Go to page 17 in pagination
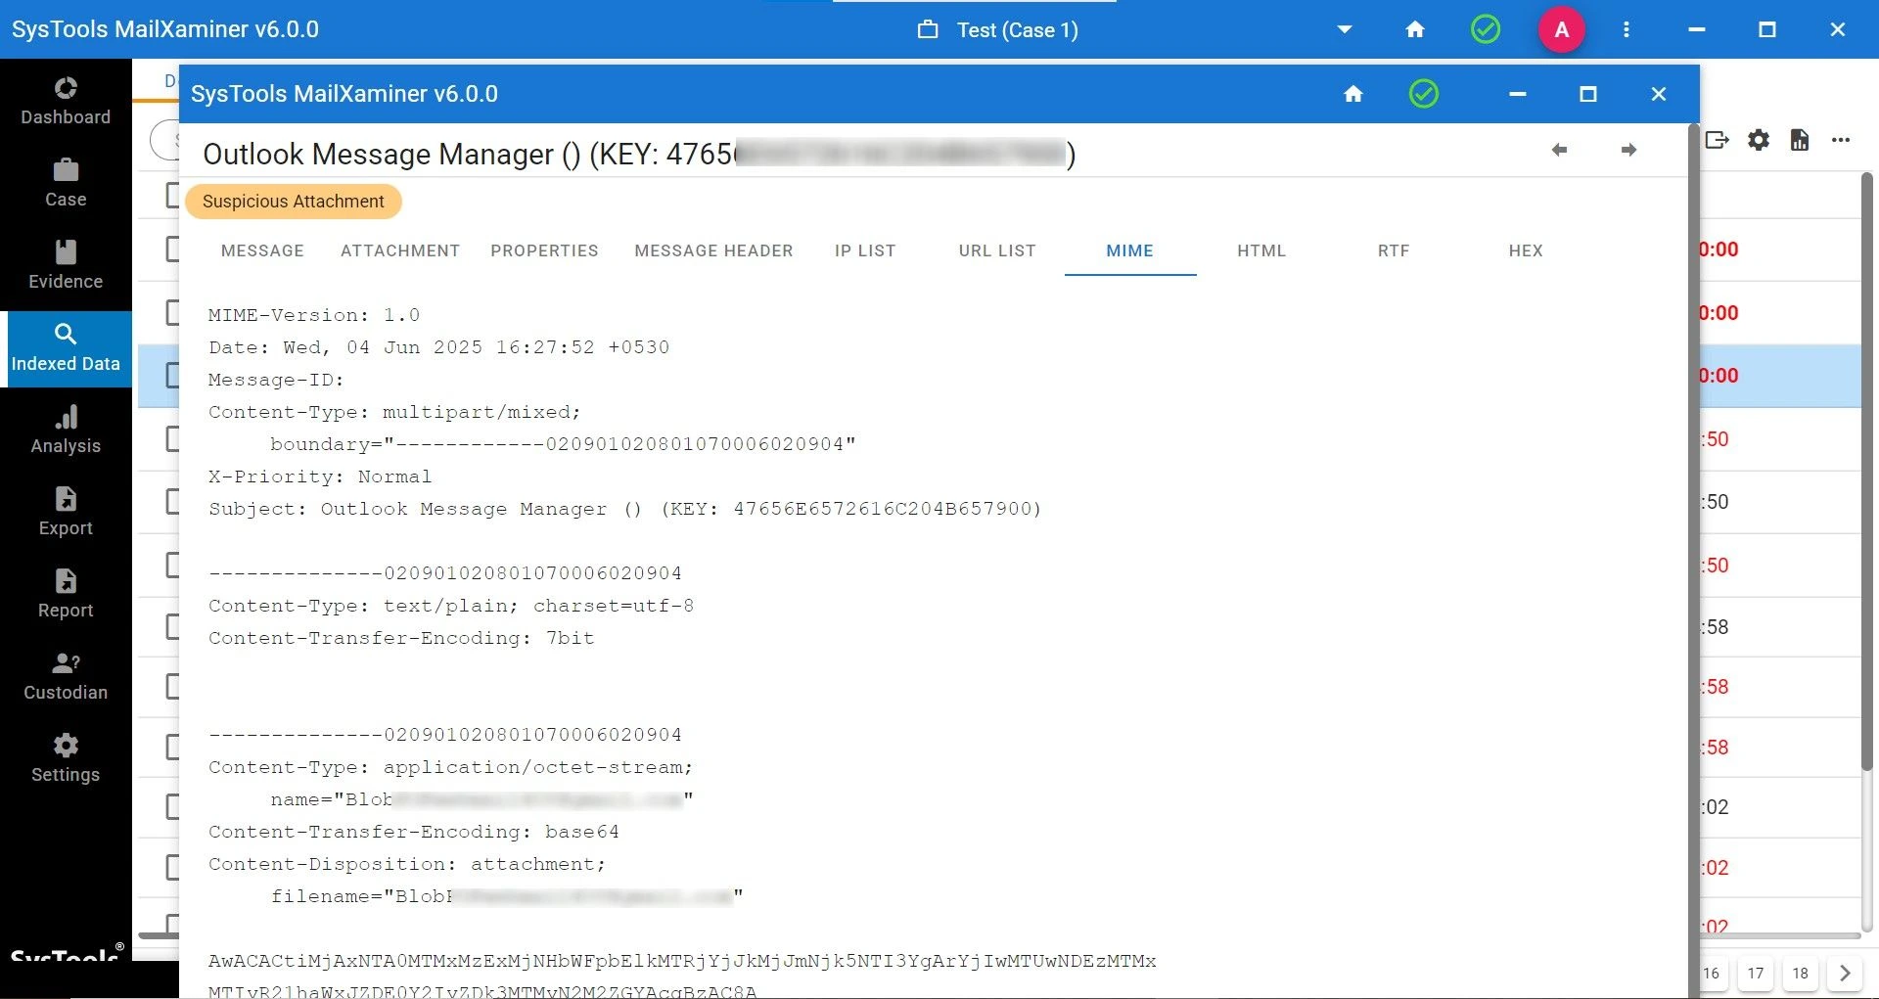 point(1756,973)
